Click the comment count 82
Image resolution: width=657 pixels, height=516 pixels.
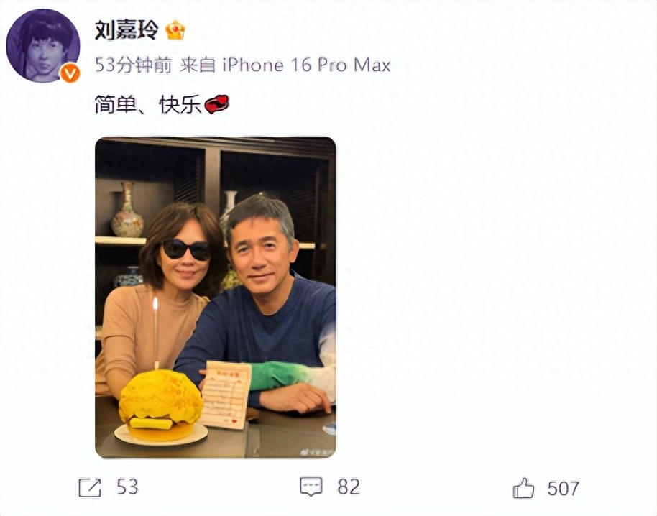(x=349, y=487)
